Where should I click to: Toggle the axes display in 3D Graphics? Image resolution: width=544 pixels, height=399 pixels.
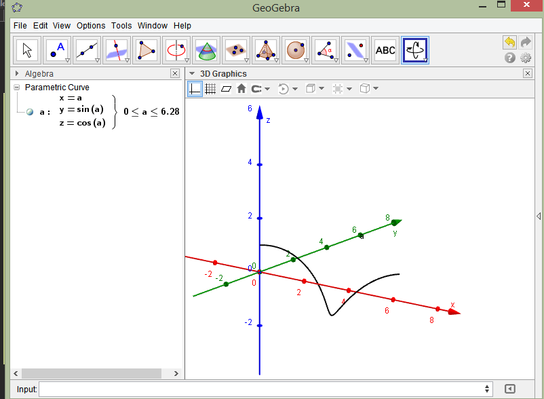pos(195,88)
